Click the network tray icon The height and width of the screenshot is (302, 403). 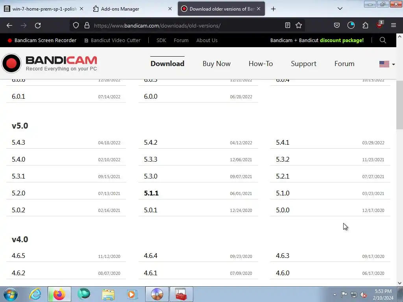[354, 295]
